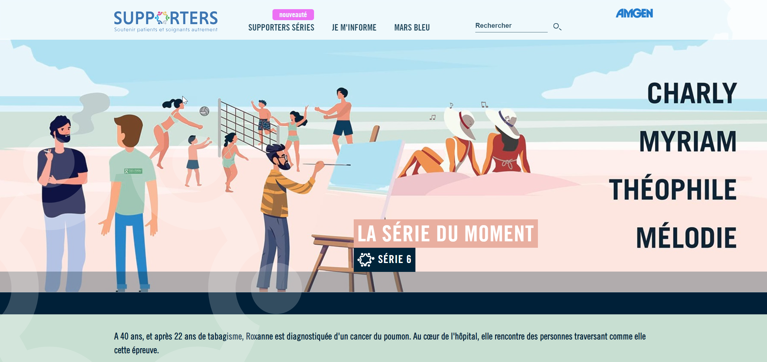
Task: Click the pink nouveauté badge
Action: click(293, 15)
